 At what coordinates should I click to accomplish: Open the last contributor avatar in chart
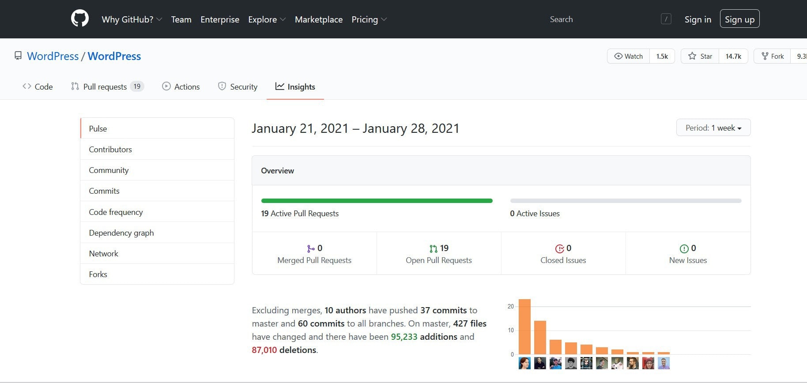pos(664,363)
